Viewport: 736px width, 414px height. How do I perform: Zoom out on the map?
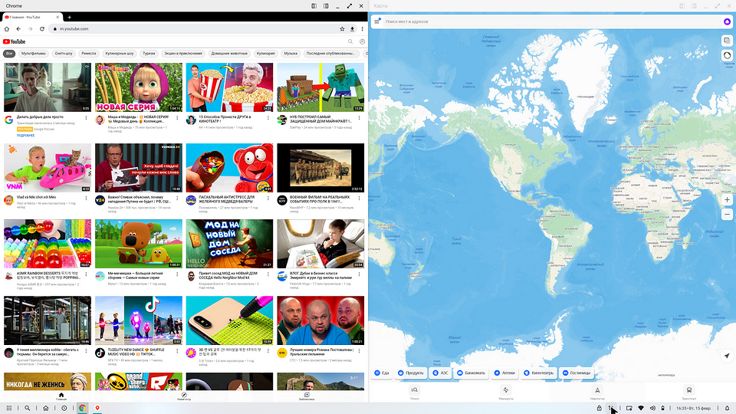(x=727, y=215)
